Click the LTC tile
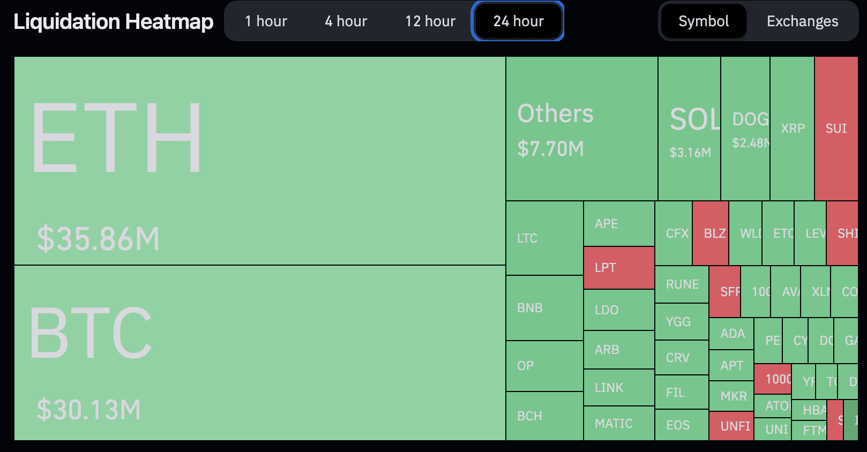 point(544,238)
